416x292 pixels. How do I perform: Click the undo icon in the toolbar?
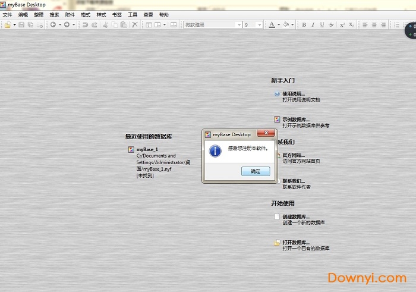coord(85,25)
